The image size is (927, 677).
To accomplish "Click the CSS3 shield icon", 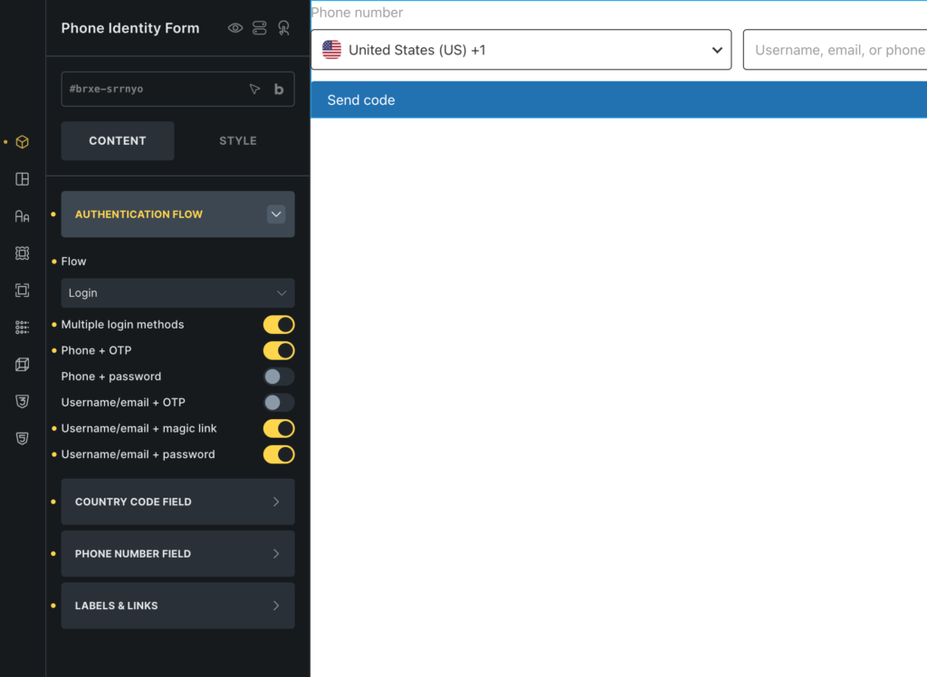I will click(x=22, y=402).
